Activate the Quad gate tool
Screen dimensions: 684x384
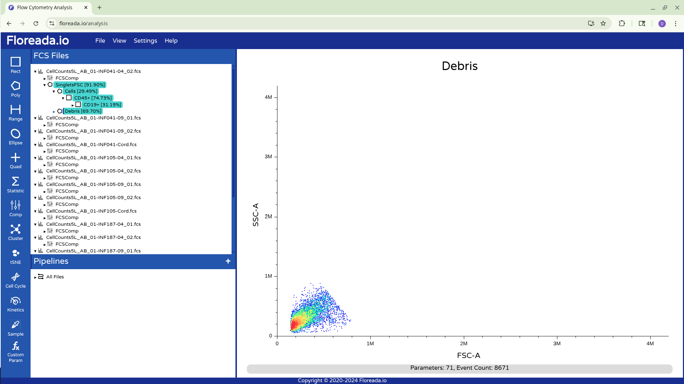pos(15,160)
